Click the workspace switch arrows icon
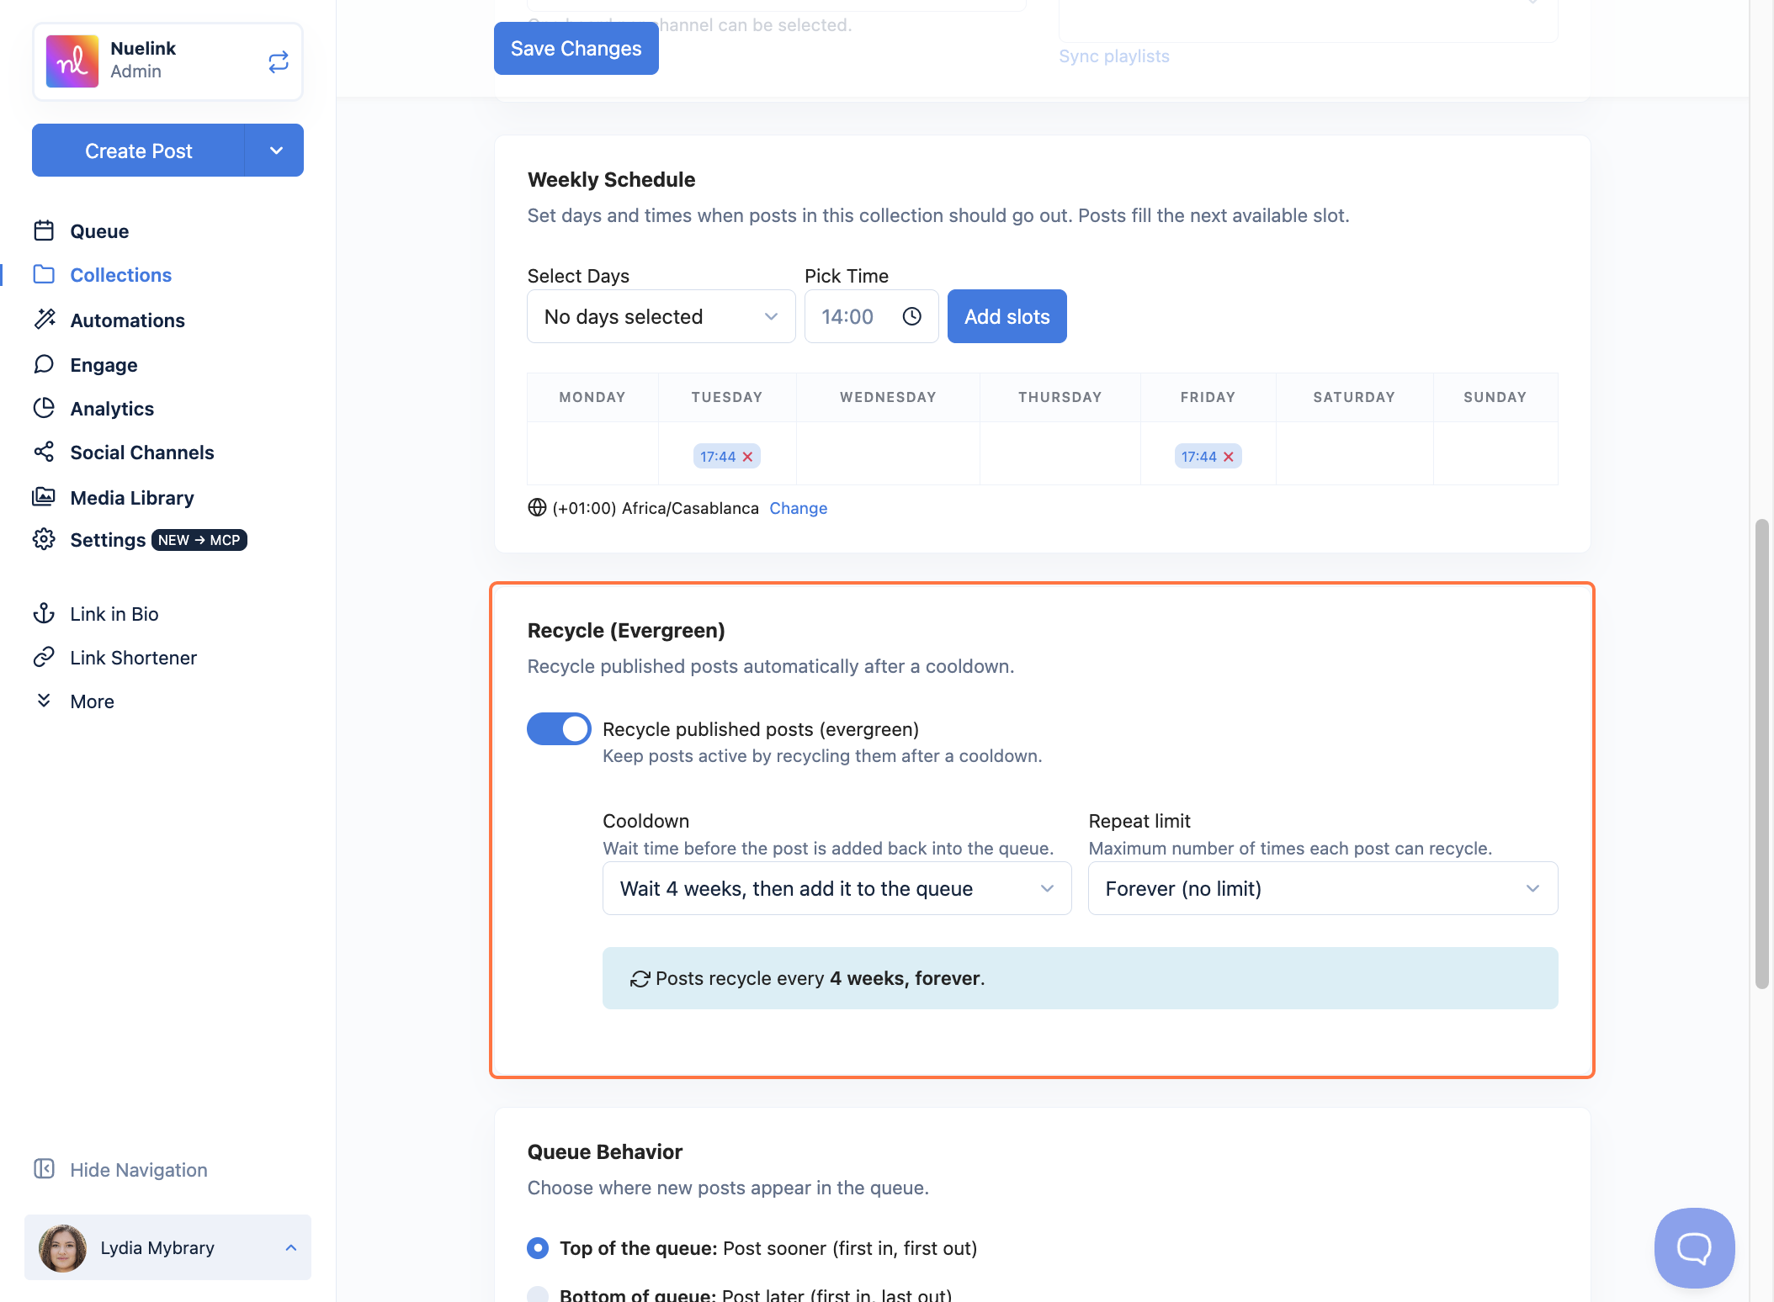 coord(279,61)
